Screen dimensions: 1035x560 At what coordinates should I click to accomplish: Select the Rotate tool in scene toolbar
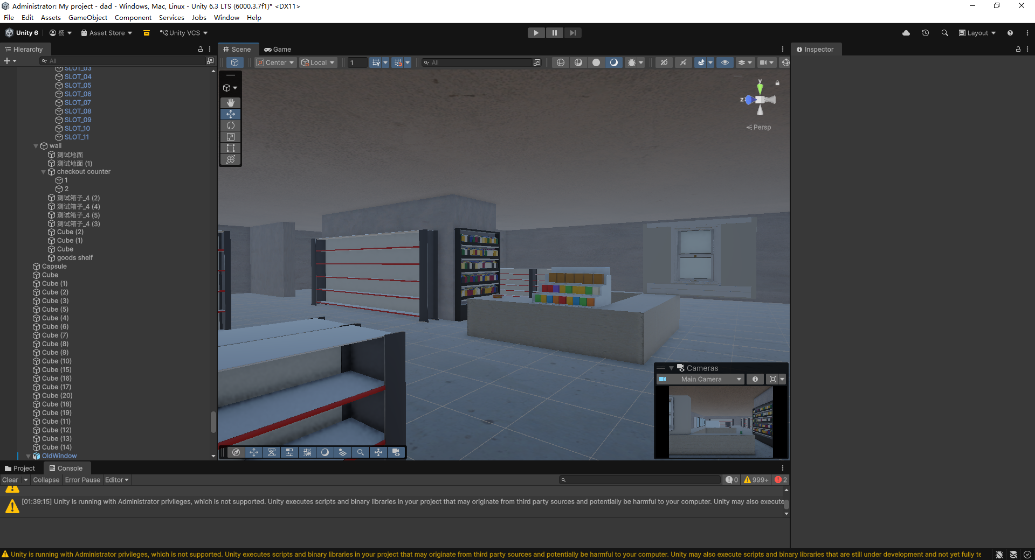(231, 125)
